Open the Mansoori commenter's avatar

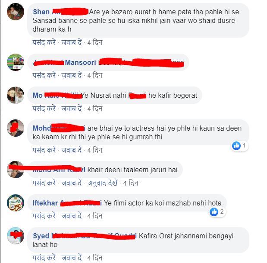point(16,62)
